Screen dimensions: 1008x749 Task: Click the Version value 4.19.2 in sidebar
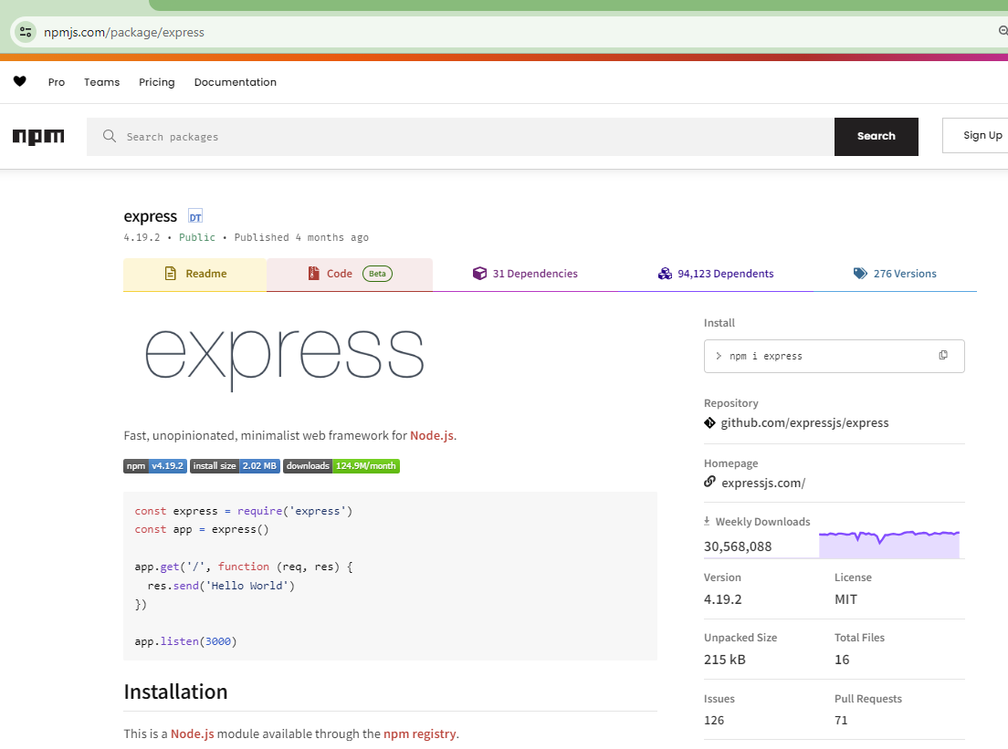(722, 599)
